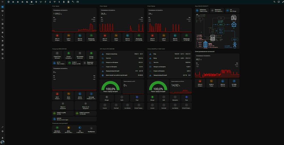Open the Energy lightning bolt sidebar icon
284x145 pixels.
coord(3,15)
